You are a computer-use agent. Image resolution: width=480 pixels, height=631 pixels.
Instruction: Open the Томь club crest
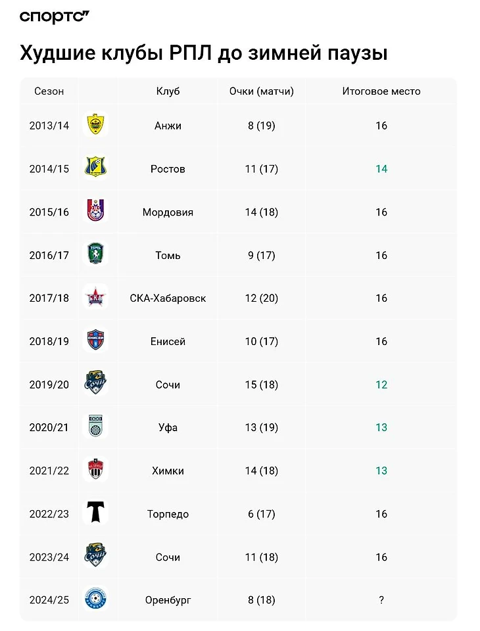(96, 255)
